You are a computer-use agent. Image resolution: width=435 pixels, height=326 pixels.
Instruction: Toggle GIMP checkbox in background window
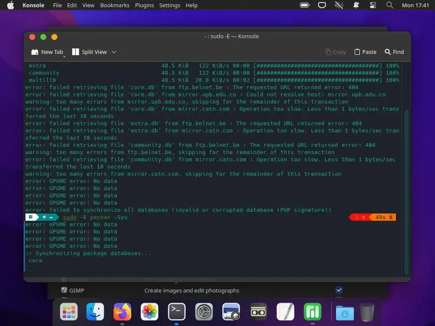click(x=339, y=290)
